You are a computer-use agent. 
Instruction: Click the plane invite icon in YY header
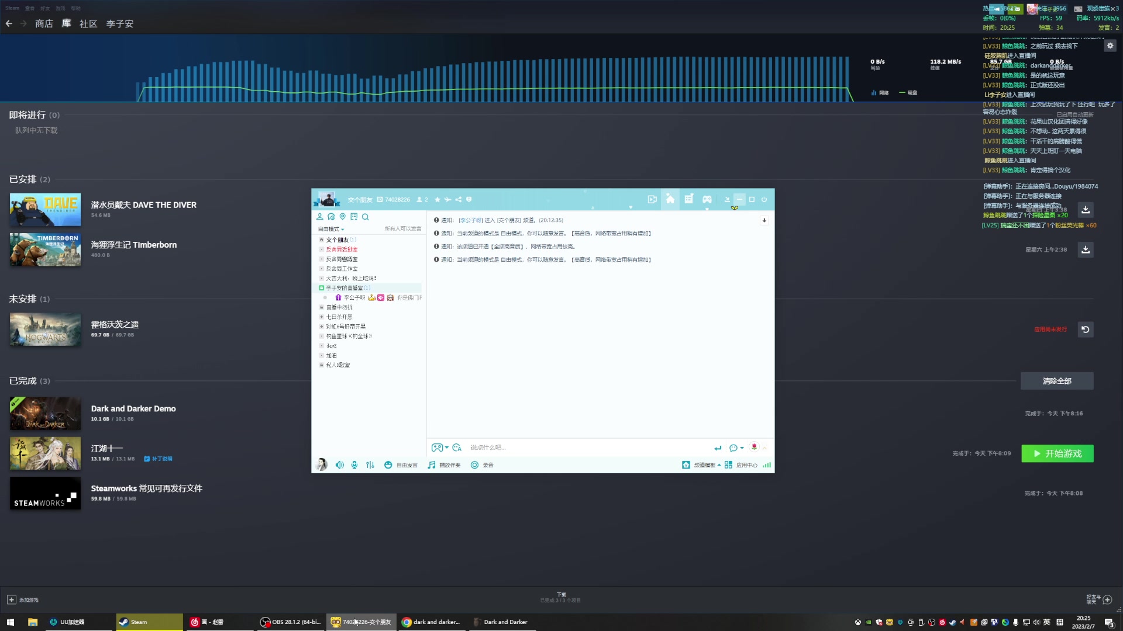point(448,199)
